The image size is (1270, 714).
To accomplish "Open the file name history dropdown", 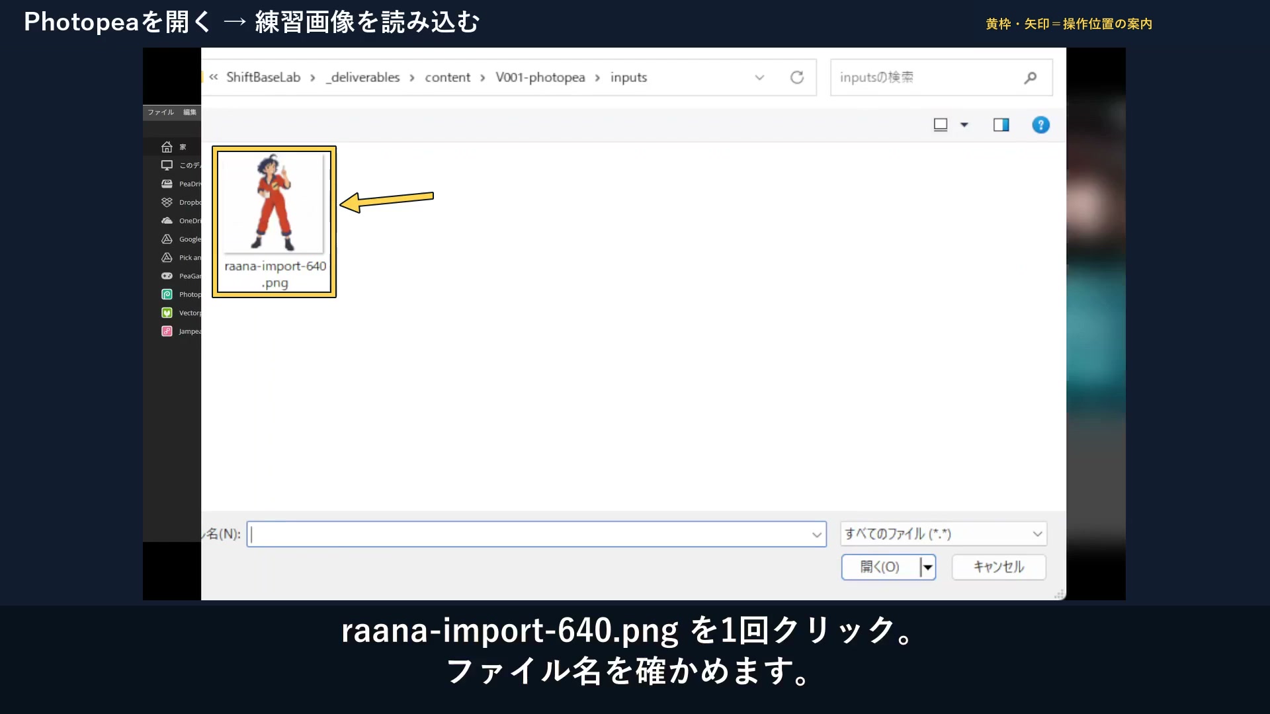I will click(817, 534).
